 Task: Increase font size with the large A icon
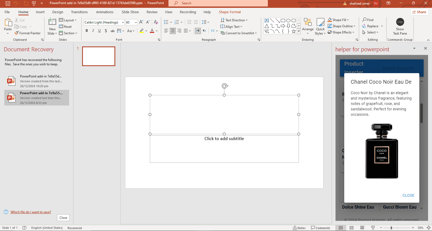coord(141,22)
